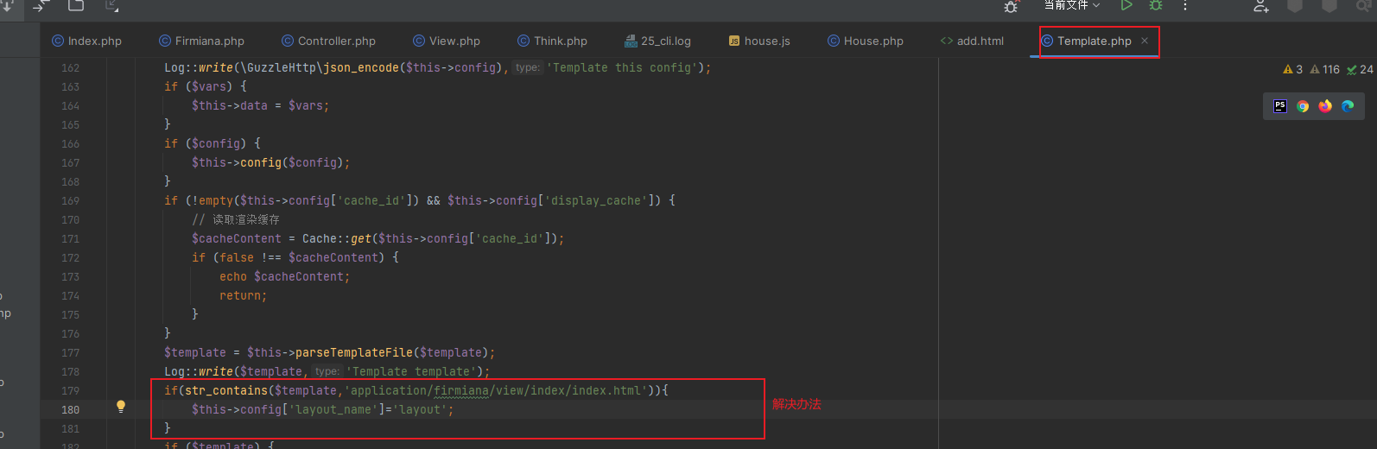Click the 'Template this config' string
The width and height of the screenshot is (1377, 449).
coord(621,67)
